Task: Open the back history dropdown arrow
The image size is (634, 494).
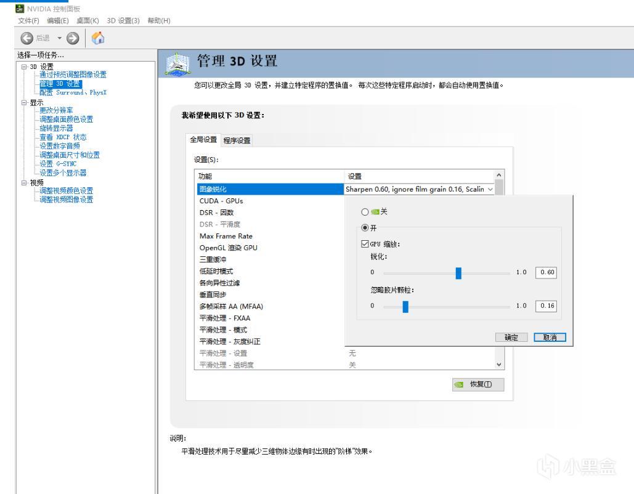Action: [59, 38]
